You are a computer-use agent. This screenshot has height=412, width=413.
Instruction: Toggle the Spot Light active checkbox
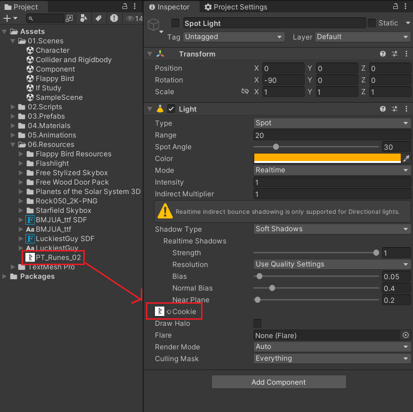point(176,23)
